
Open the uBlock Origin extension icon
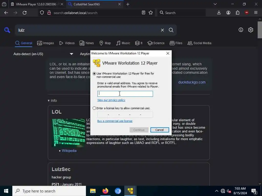(x=247, y=13)
